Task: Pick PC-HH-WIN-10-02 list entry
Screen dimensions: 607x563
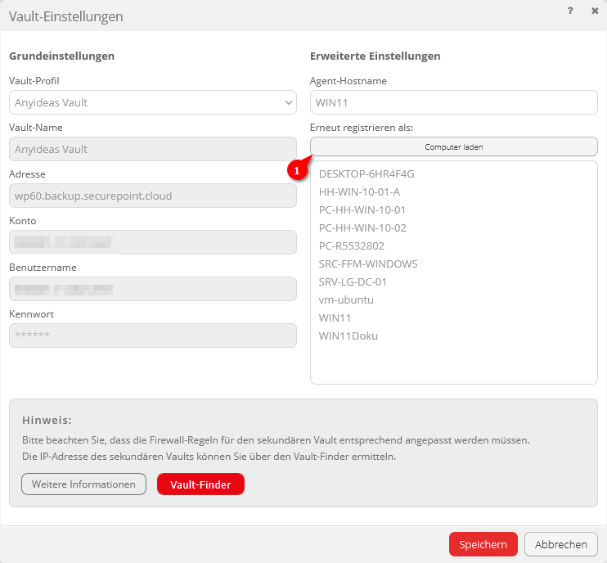Action: [x=362, y=227]
